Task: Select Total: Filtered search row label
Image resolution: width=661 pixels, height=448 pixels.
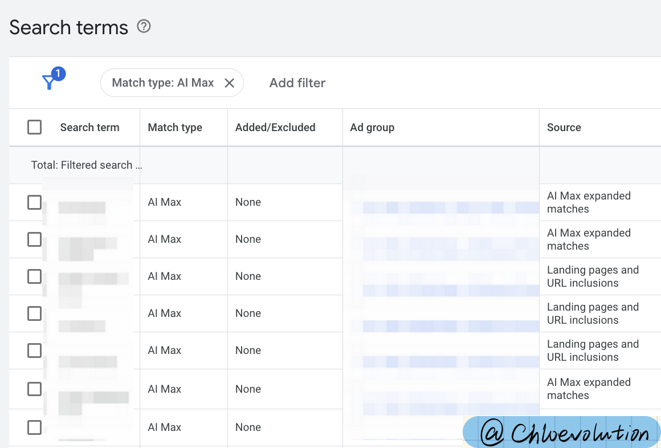Action: click(86, 165)
